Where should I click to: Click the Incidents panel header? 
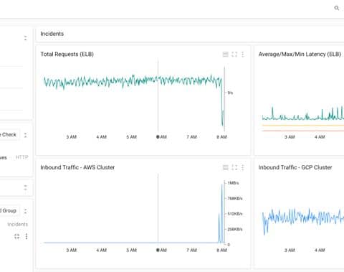(x=52, y=34)
